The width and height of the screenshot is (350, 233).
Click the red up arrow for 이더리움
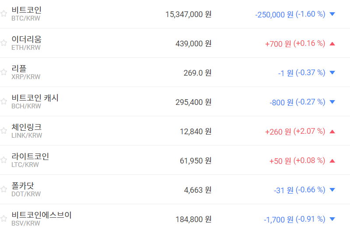tap(332, 43)
